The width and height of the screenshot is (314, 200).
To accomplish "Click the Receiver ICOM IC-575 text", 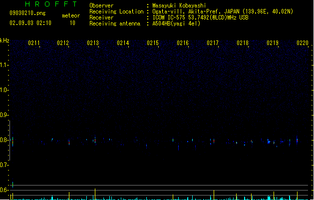I will click(x=201, y=17).
